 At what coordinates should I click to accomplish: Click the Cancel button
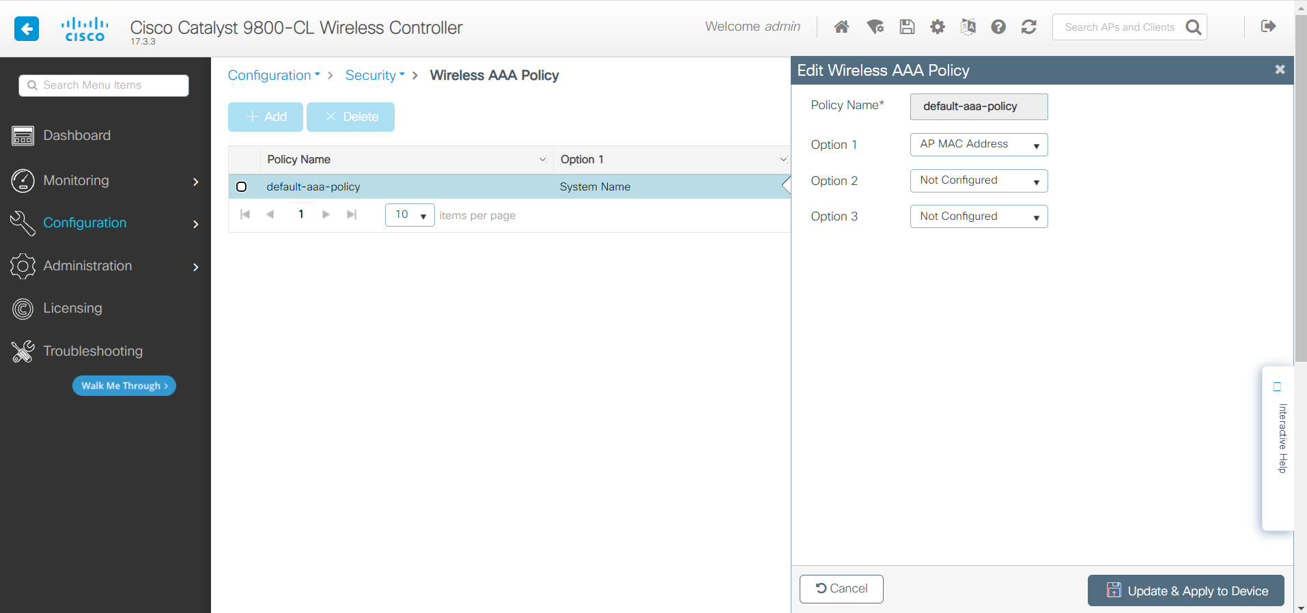coord(841,589)
